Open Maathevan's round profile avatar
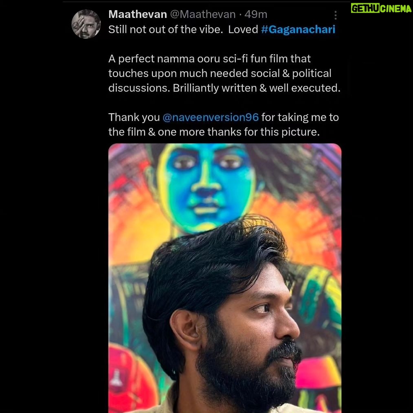Viewport: 413px width, 413px height. (86, 24)
